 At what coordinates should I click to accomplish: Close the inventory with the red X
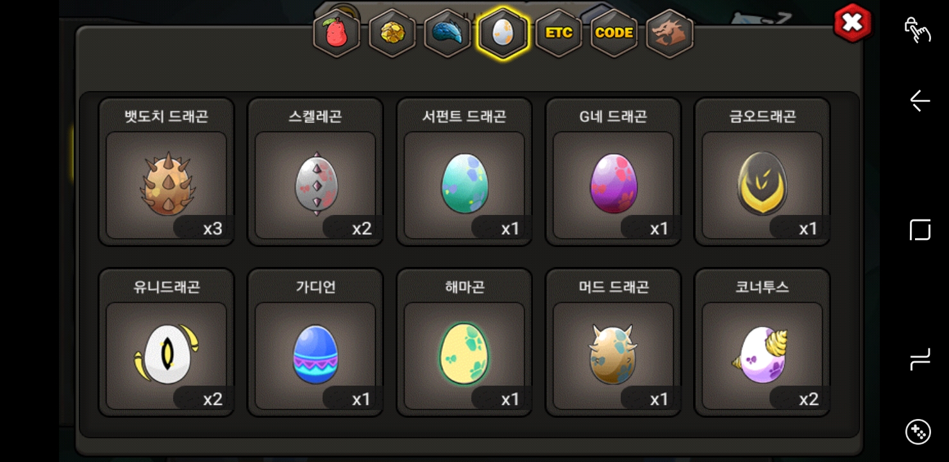pyautogui.click(x=853, y=23)
